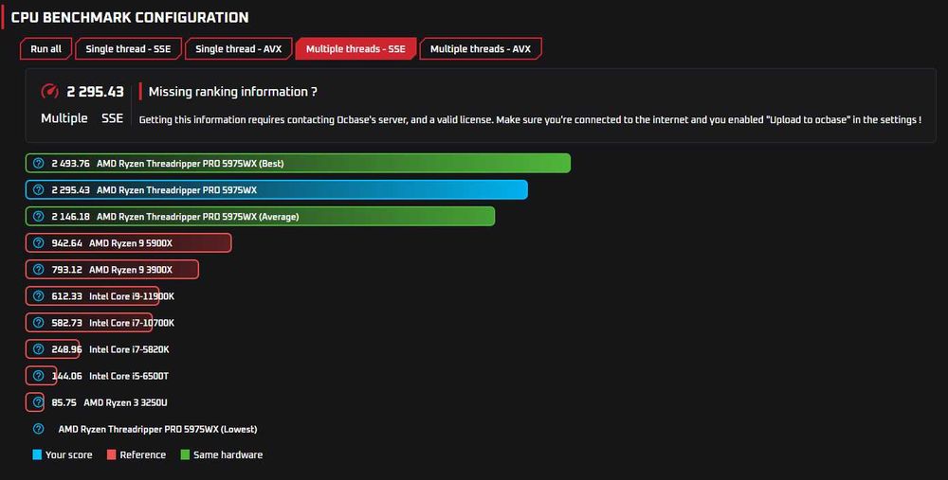Open help icon for Threadripper 5975WX (Average)
Viewport: 948px width, 480px height.
coord(38,216)
